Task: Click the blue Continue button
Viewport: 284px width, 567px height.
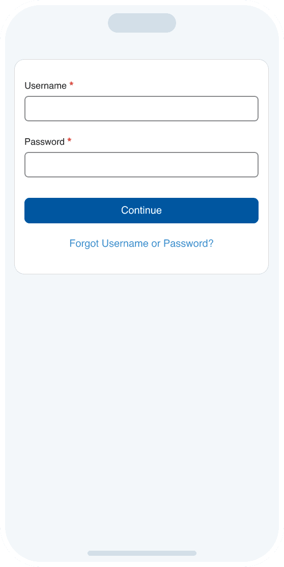Action: pos(141,211)
